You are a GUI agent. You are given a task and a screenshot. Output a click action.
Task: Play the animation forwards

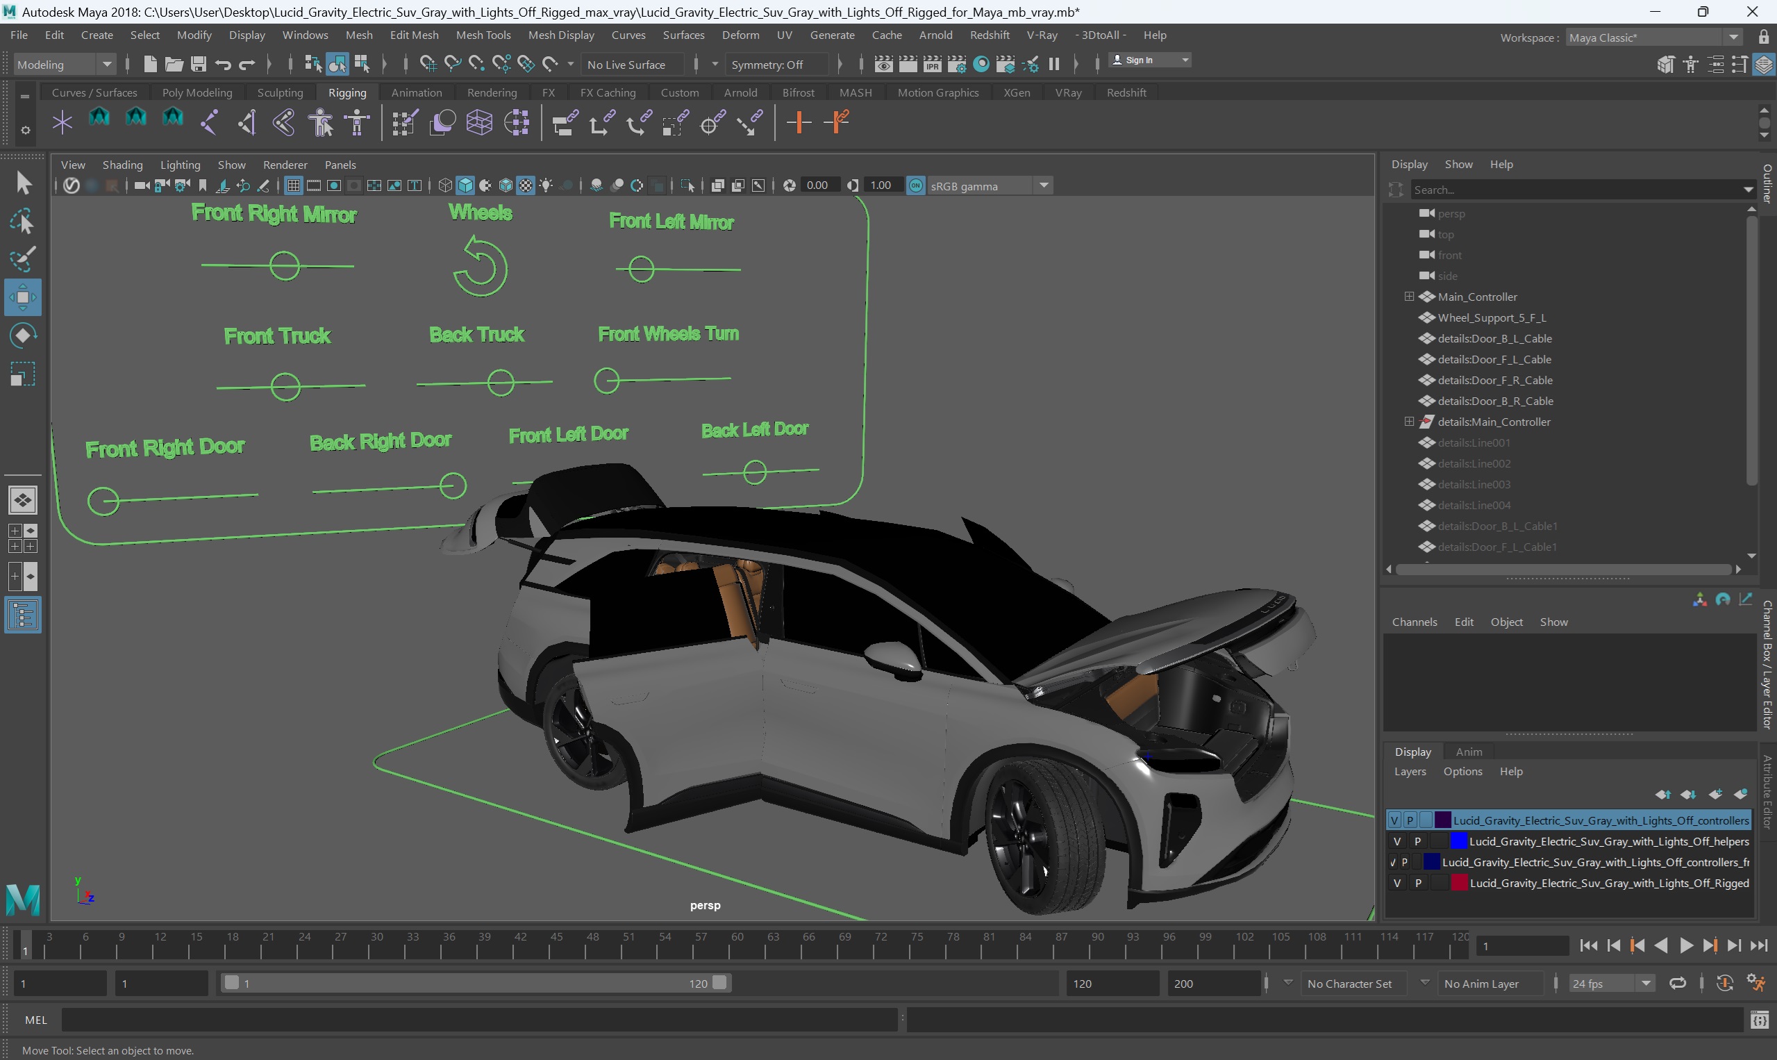[x=1685, y=945]
